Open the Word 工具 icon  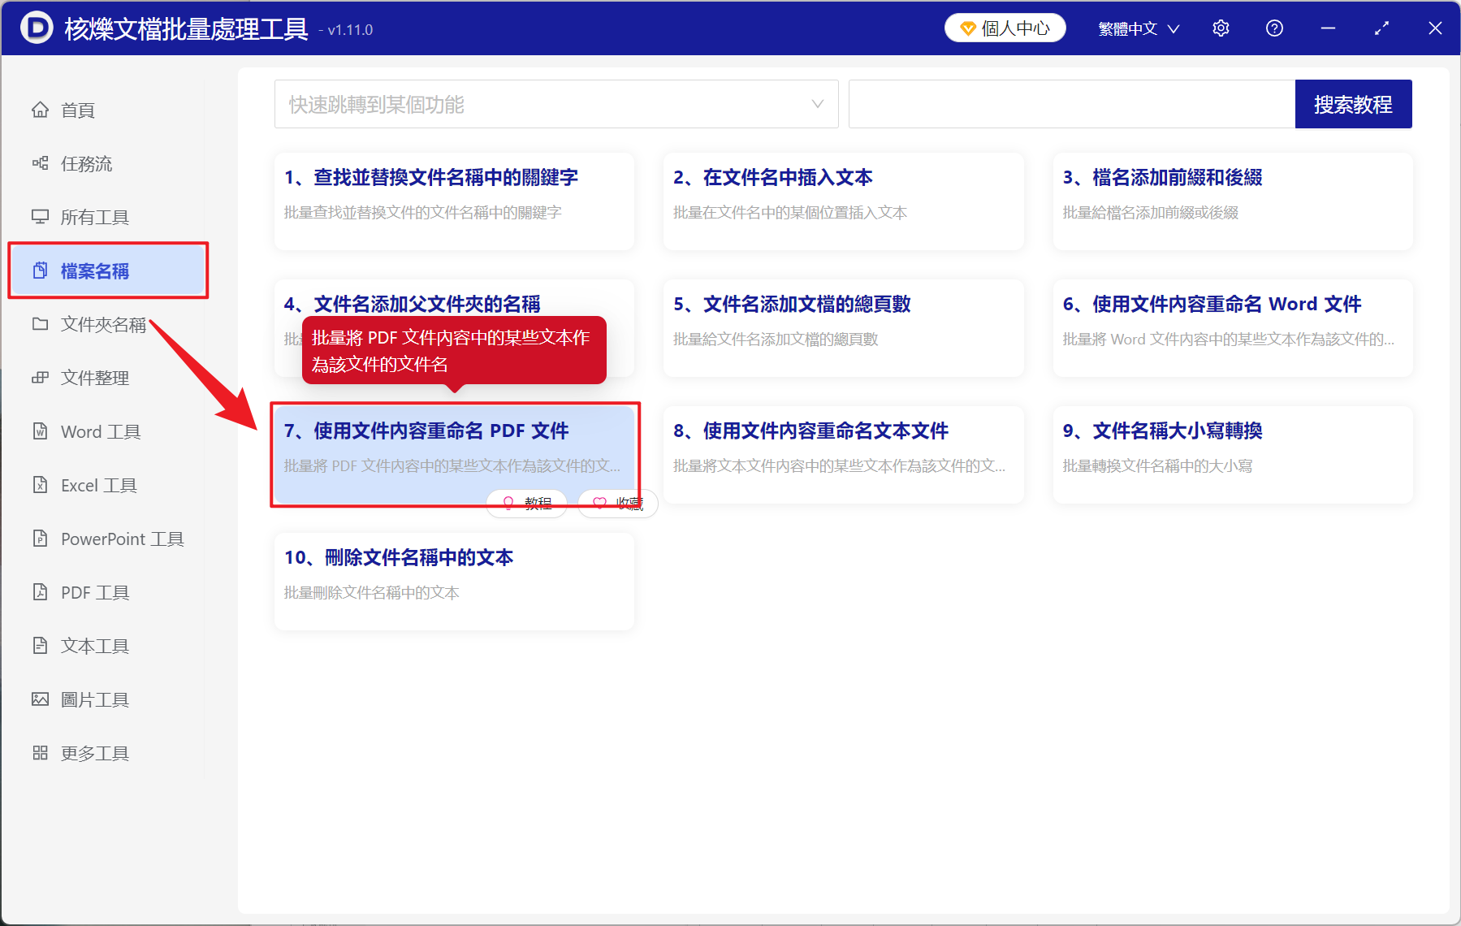point(41,431)
